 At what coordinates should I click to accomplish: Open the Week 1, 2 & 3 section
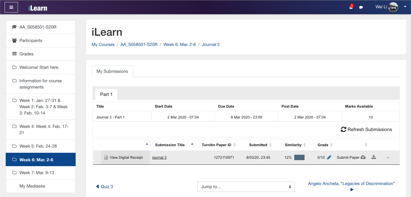41,107
